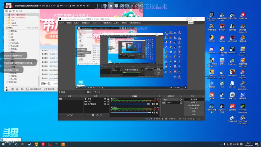
Task: Open the Among Us desktop shortcut
Action: [x=232, y=73]
